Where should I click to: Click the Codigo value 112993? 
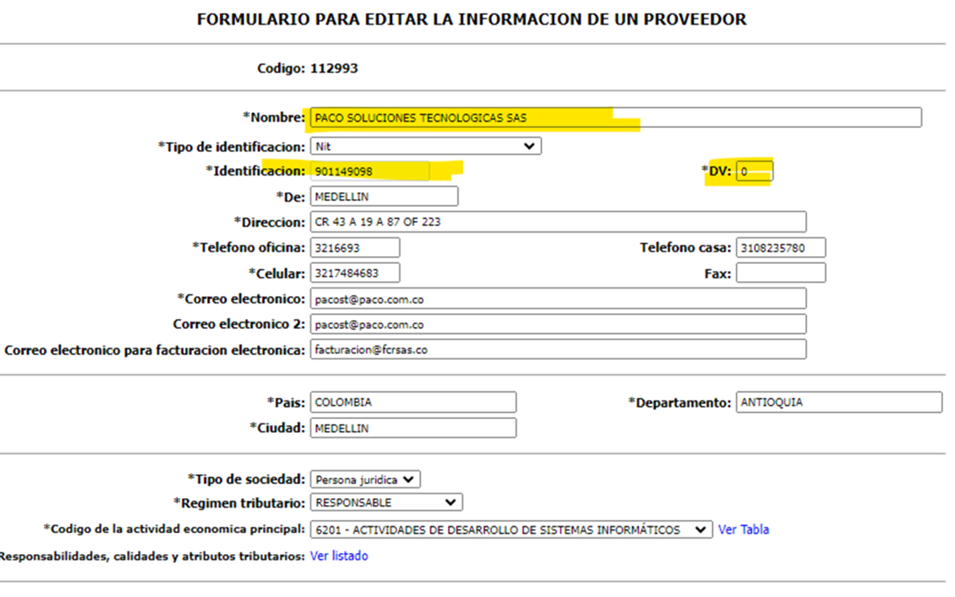(334, 68)
